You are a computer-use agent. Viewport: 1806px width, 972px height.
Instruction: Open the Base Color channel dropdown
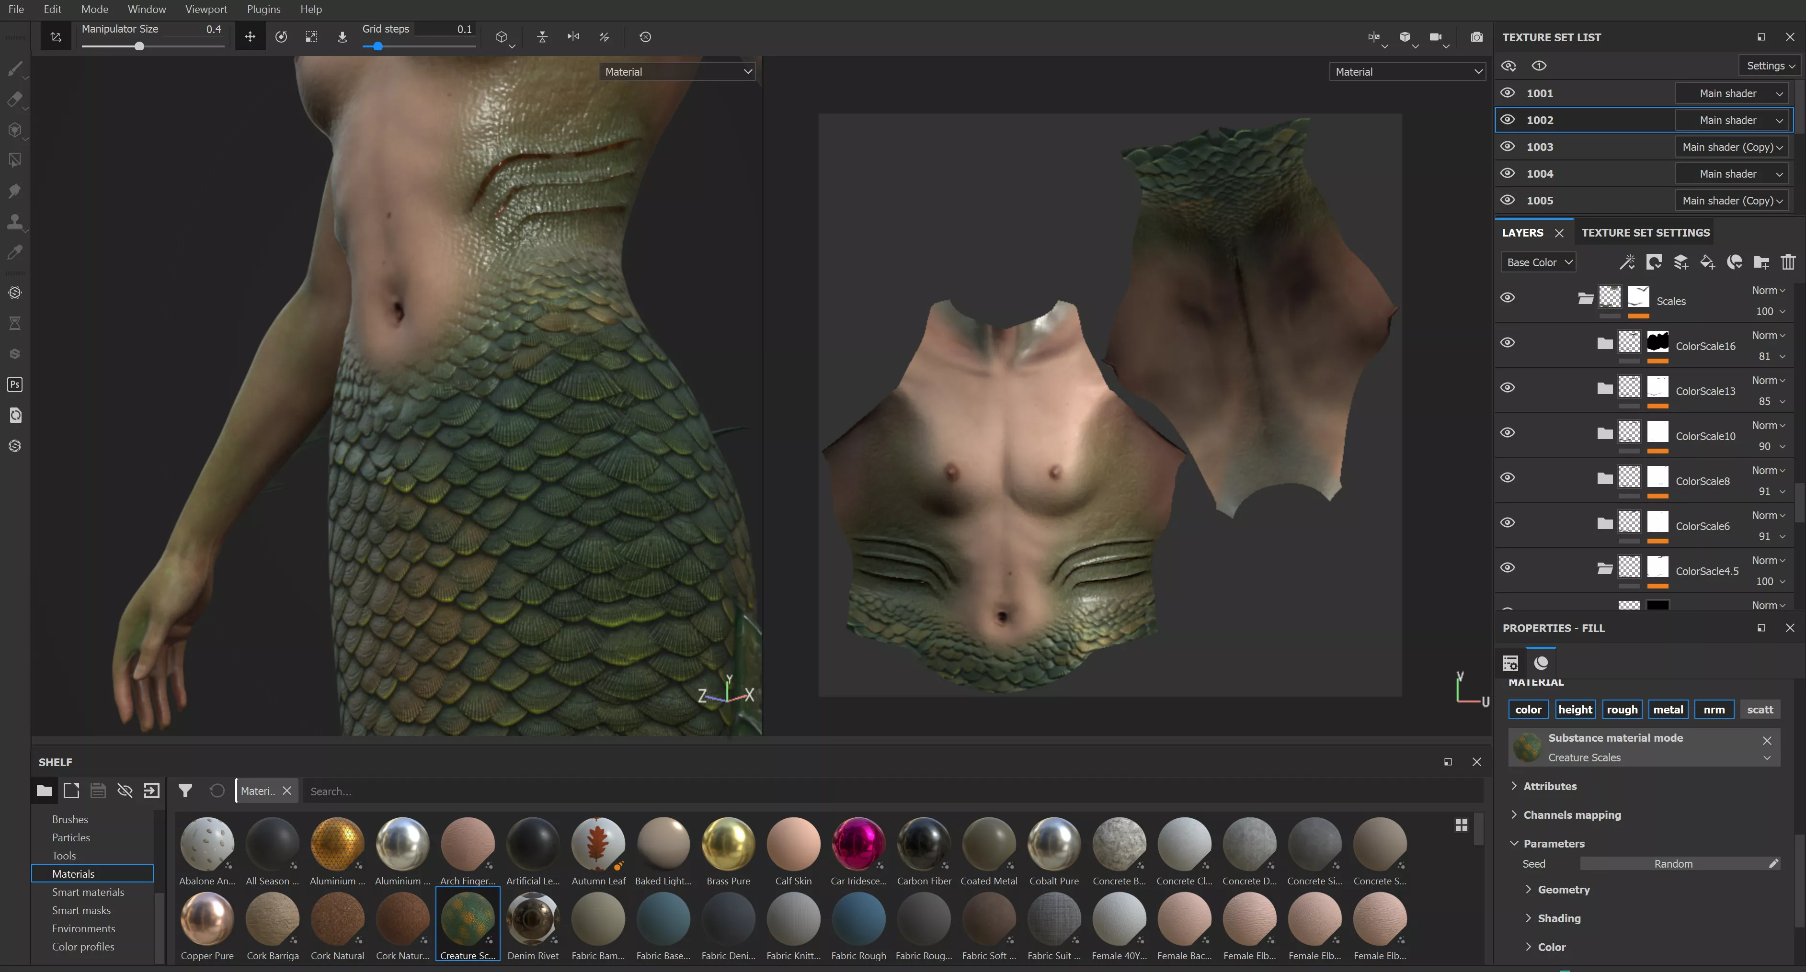coord(1538,262)
